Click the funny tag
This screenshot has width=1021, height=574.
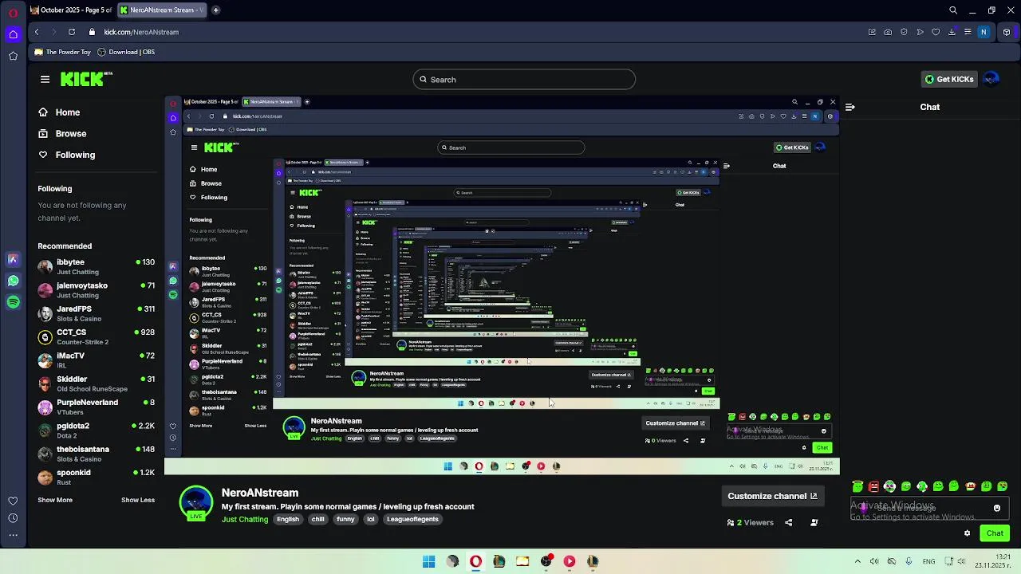pos(345,519)
